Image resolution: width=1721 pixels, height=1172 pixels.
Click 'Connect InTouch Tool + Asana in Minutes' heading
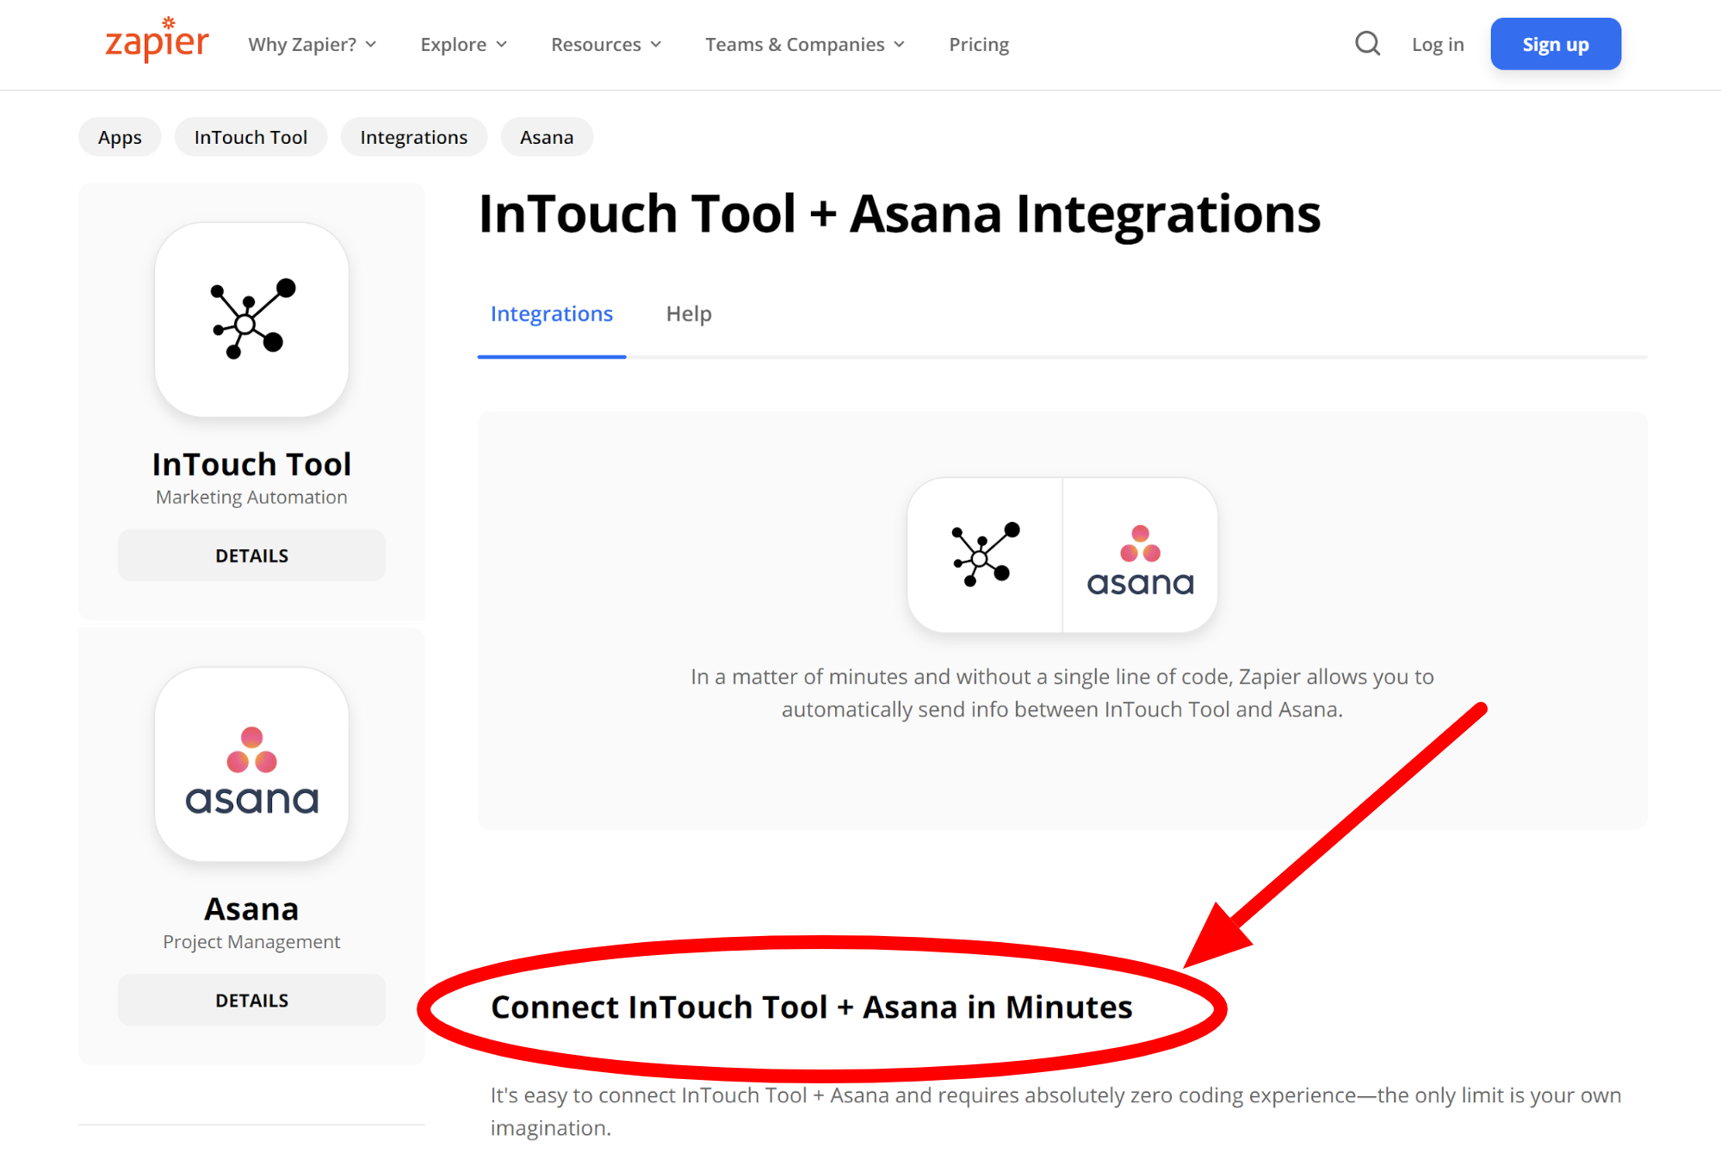pos(811,1007)
